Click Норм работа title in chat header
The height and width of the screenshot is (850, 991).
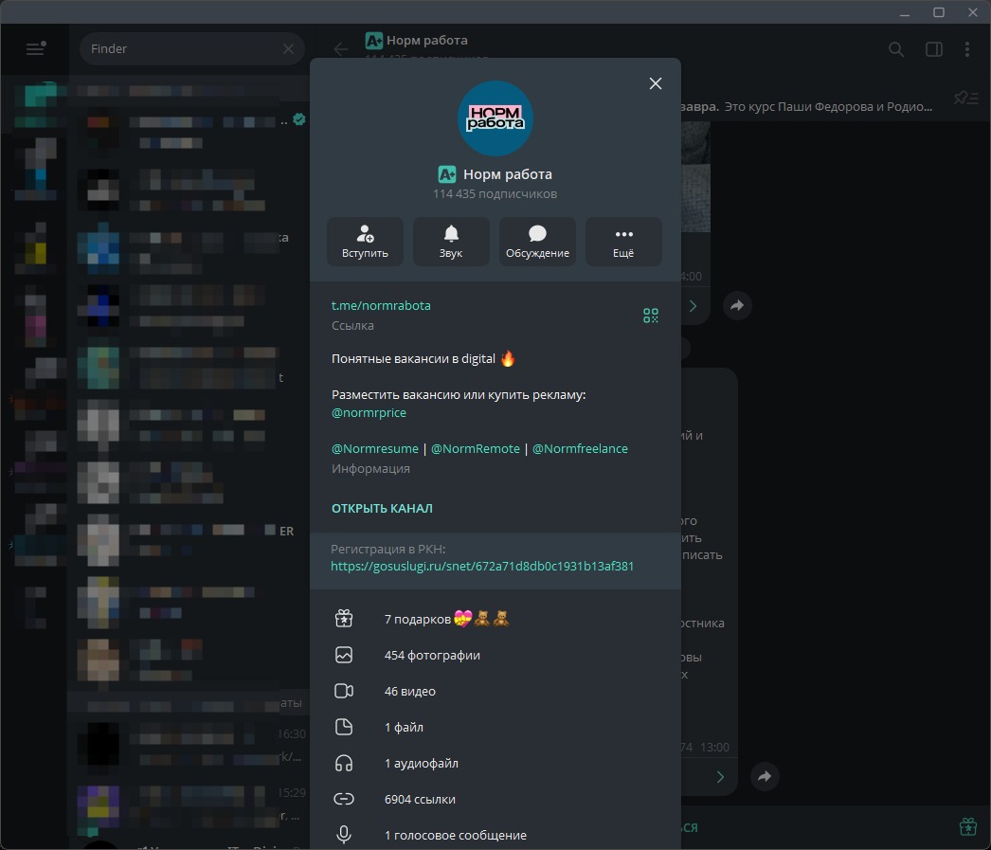pyautogui.click(x=427, y=41)
